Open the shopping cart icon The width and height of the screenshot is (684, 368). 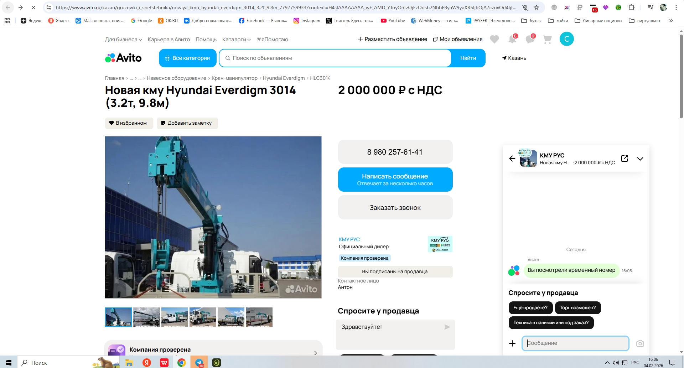(x=548, y=39)
